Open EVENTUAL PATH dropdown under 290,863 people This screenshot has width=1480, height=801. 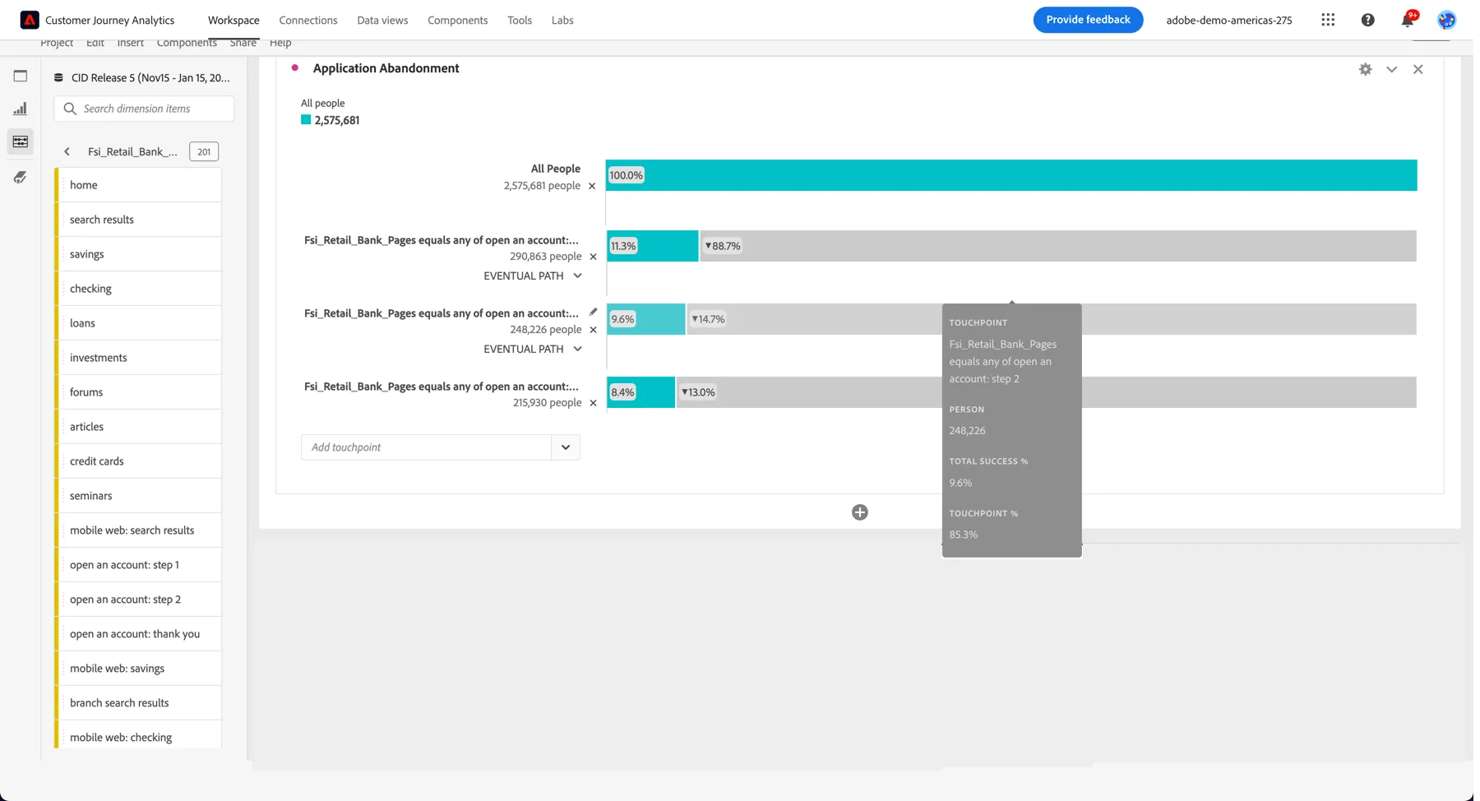click(533, 276)
